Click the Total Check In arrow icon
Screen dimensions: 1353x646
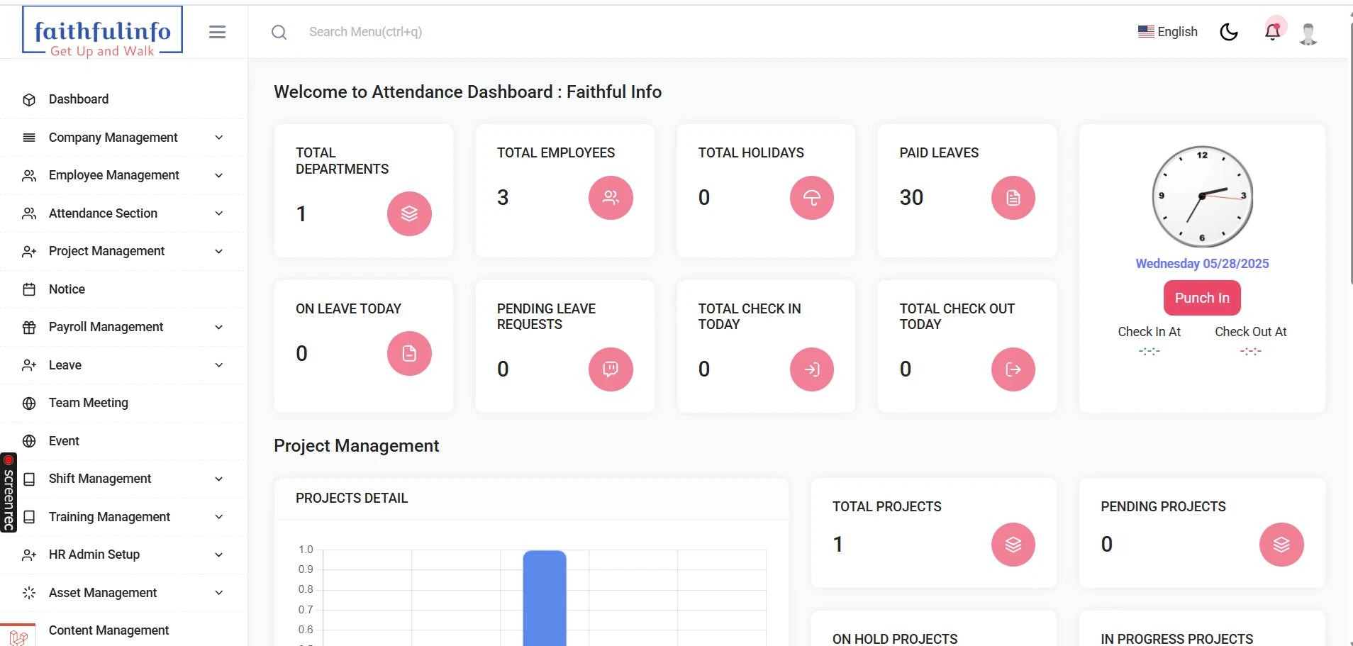click(812, 369)
